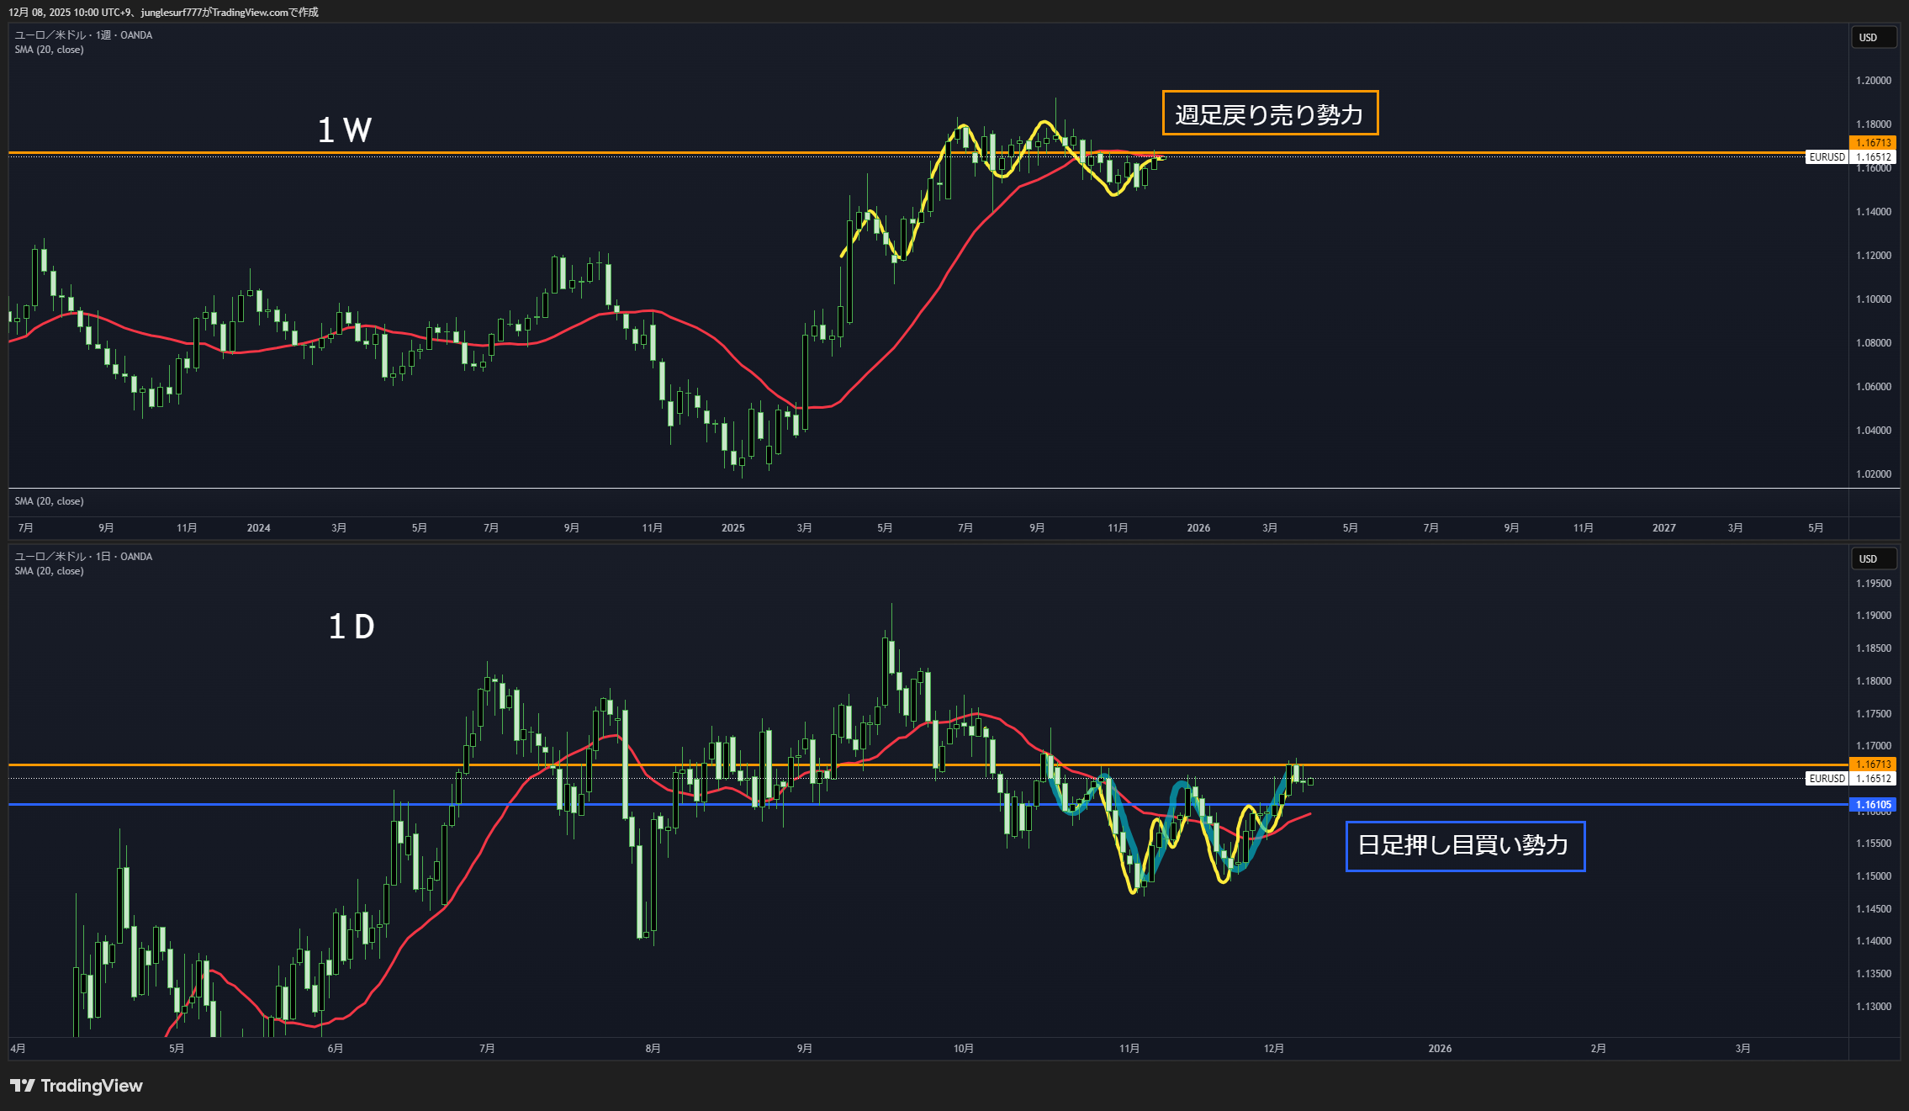Click SMA (20, close) legend on daily chart
This screenshot has width=1909, height=1111.
[x=49, y=571]
